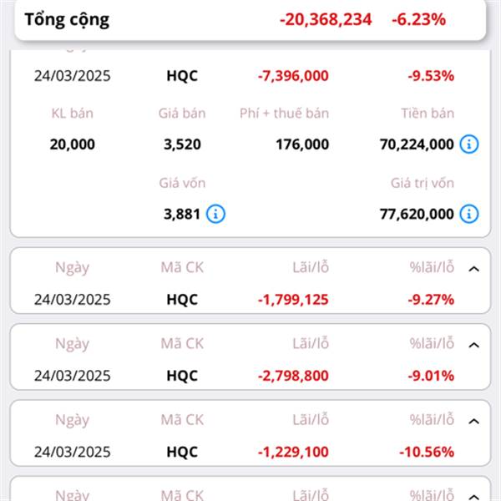Select HQC ticker in -9.01% card
The width and height of the screenshot is (501, 501).
pos(182,376)
